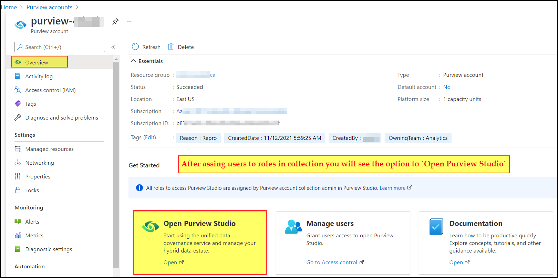Collapse the sidebar with double chevron
This screenshot has width=558, height=278.
113,47
